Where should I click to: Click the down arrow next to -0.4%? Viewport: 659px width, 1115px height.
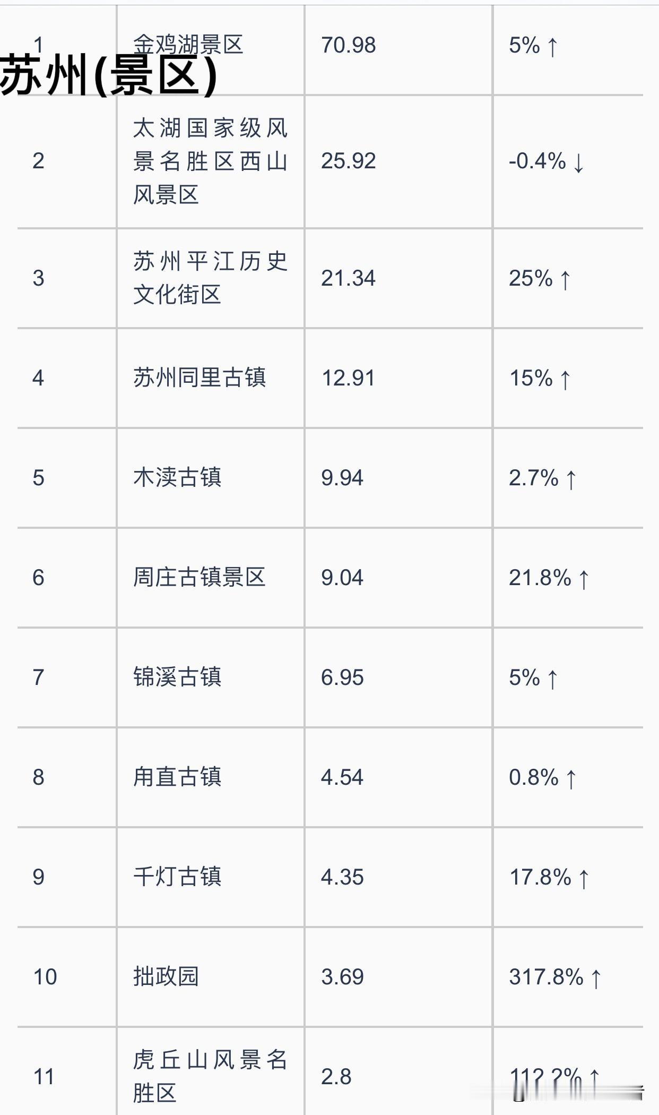[x=578, y=162]
